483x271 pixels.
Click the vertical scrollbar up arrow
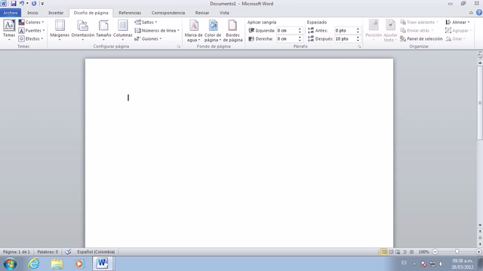[x=480, y=62]
